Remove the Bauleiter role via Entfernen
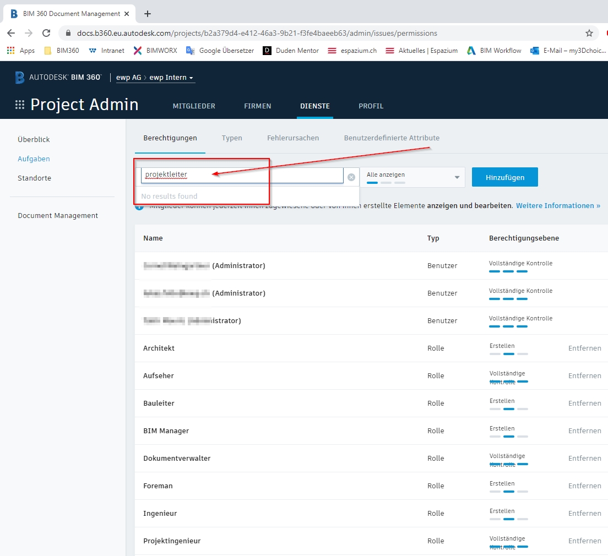 click(585, 403)
